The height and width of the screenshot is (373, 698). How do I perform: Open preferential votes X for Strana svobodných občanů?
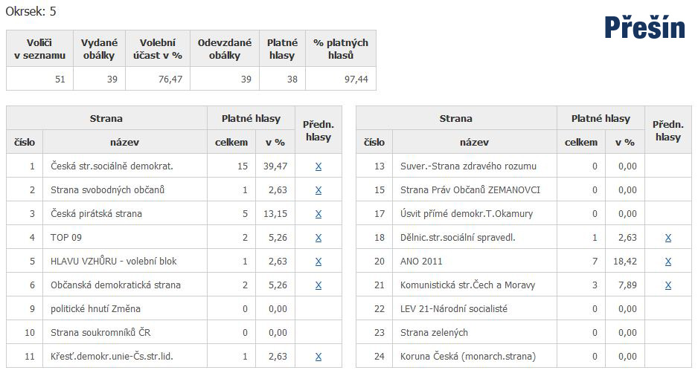point(318,190)
